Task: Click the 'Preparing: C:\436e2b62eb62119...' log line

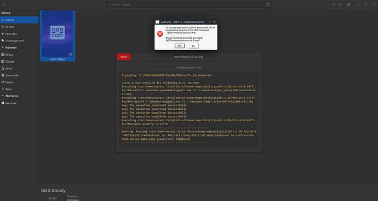Action: [169, 75]
